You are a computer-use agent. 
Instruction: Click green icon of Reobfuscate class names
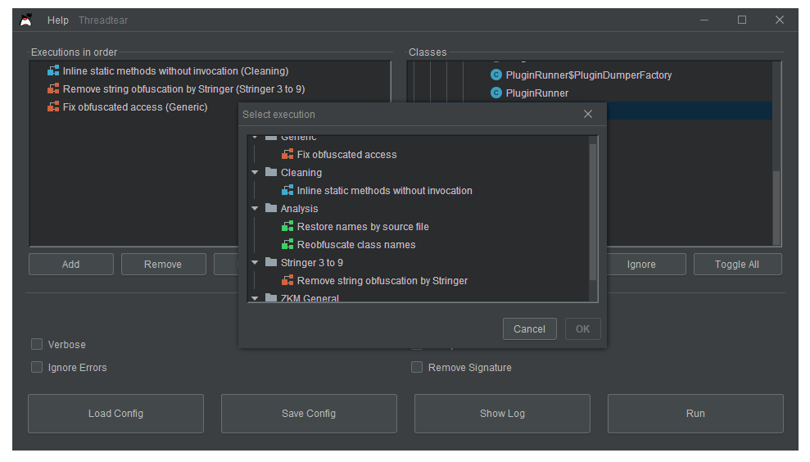(x=287, y=245)
